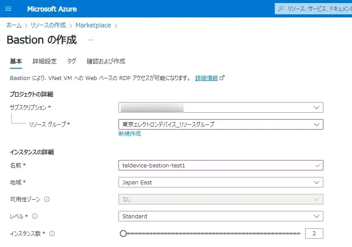352x247 pixels.
Task: Click the search magnifier icon
Action: 281,9
